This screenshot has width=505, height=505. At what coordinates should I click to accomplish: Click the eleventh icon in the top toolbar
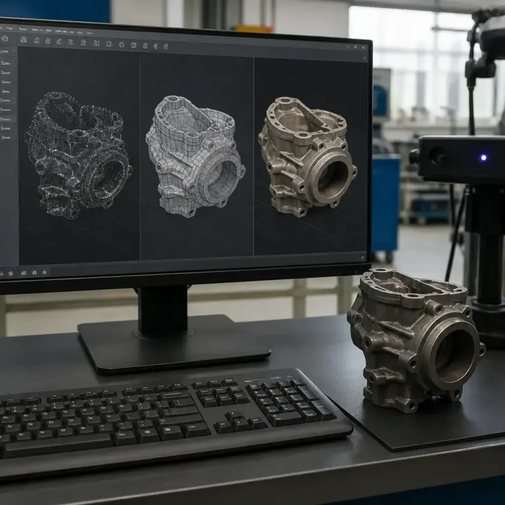145,46
